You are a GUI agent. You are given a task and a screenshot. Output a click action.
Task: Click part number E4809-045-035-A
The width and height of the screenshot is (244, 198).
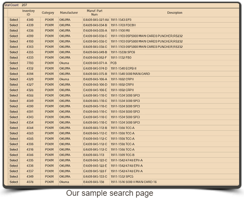(x=95, y=31)
